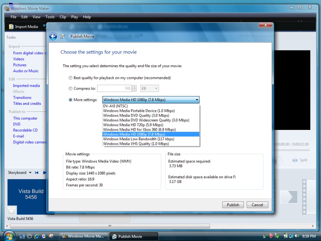The image size is (321, 241).
Task: Click the Cancel button
Action: pyautogui.click(x=257, y=205)
